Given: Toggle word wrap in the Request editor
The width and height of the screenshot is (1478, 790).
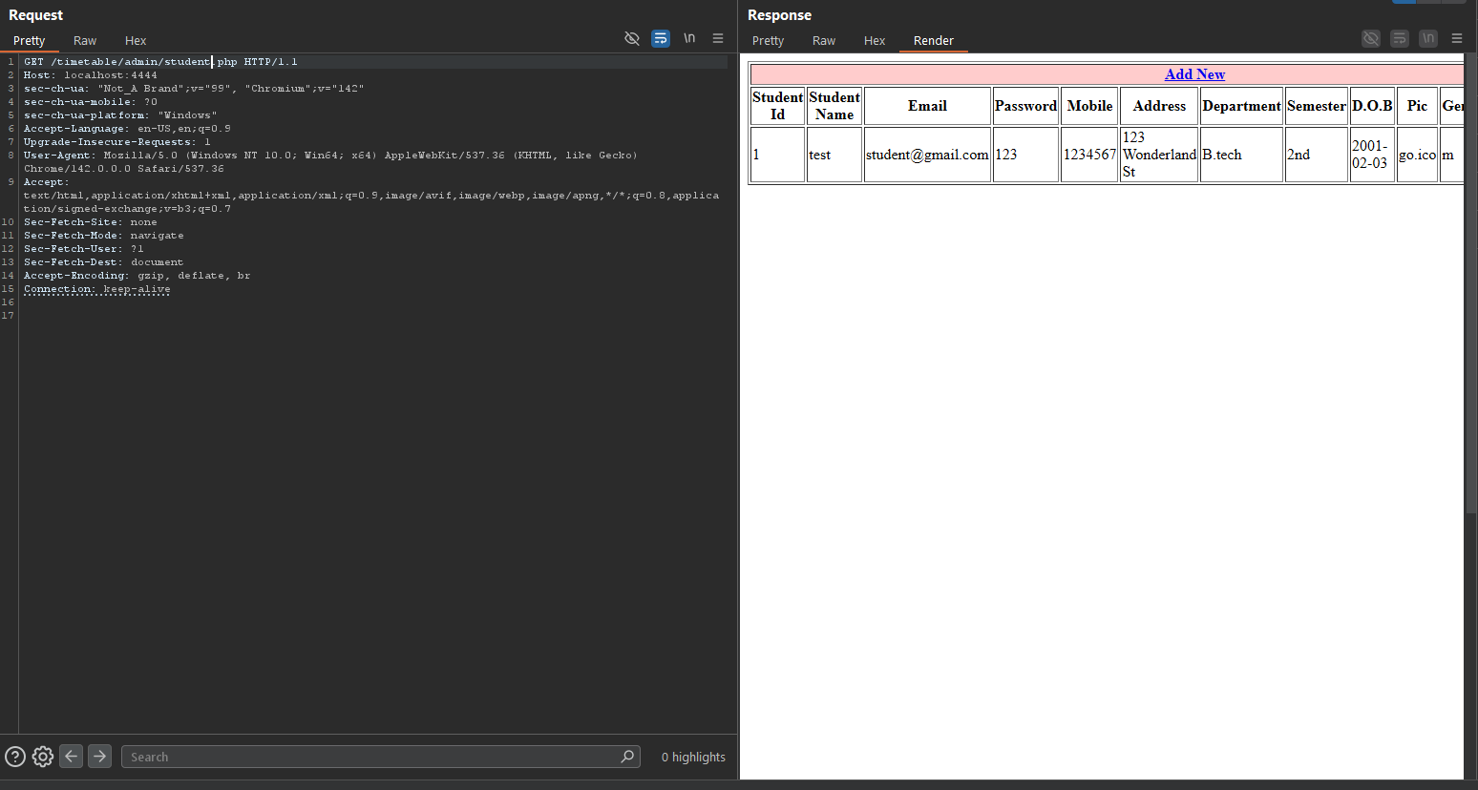Looking at the screenshot, I should (x=661, y=39).
